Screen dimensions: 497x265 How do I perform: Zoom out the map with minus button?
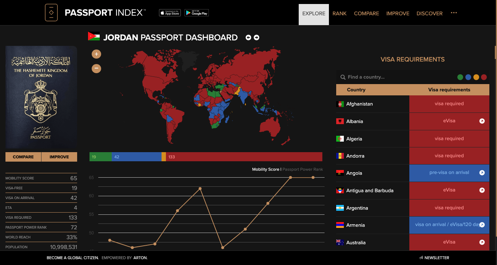pyautogui.click(x=96, y=68)
